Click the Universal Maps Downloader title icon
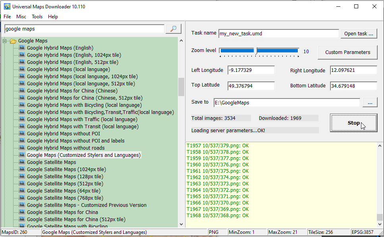Screen dimensions: 384x237 coord(7,6)
